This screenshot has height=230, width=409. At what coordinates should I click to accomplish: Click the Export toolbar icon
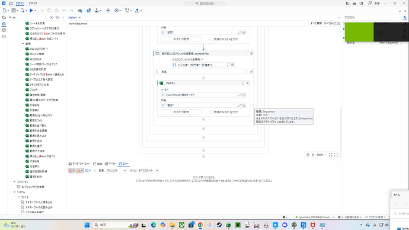[23, 11]
